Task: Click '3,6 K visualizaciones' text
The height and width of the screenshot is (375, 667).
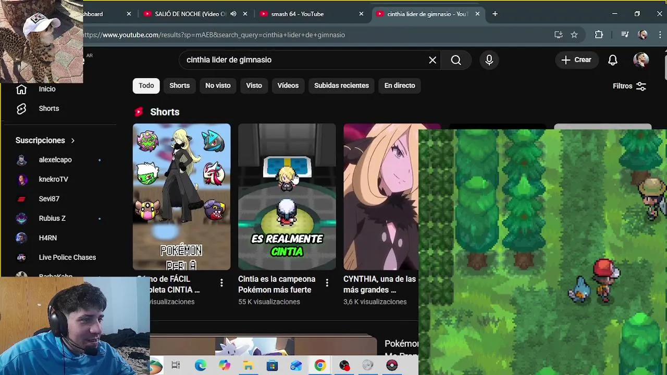Action: pyautogui.click(x=375, y=302)
